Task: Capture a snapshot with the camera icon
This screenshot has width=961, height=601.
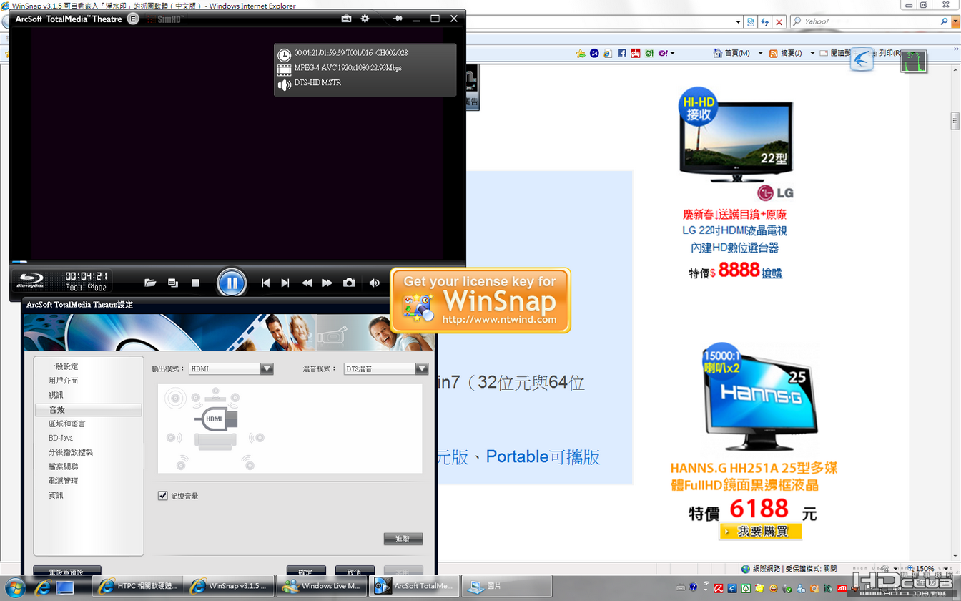Action: point(349,283)
